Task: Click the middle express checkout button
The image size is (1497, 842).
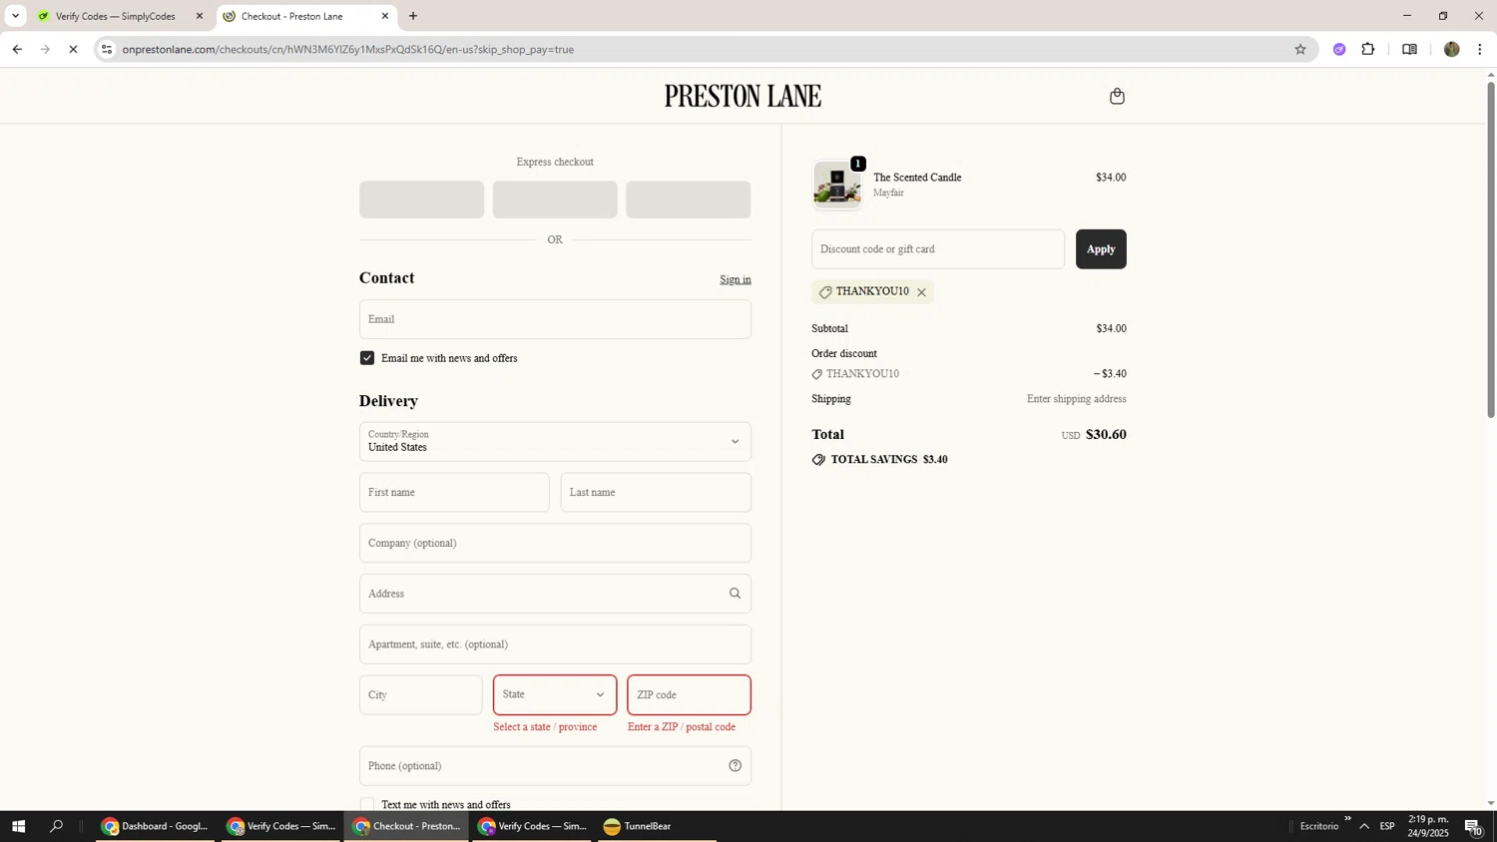Action: click(555, 200)
